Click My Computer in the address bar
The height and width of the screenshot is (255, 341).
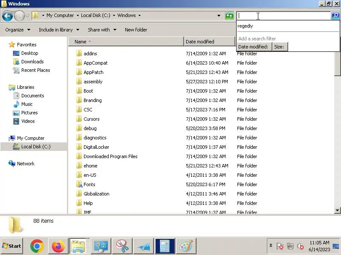(60, 15)
